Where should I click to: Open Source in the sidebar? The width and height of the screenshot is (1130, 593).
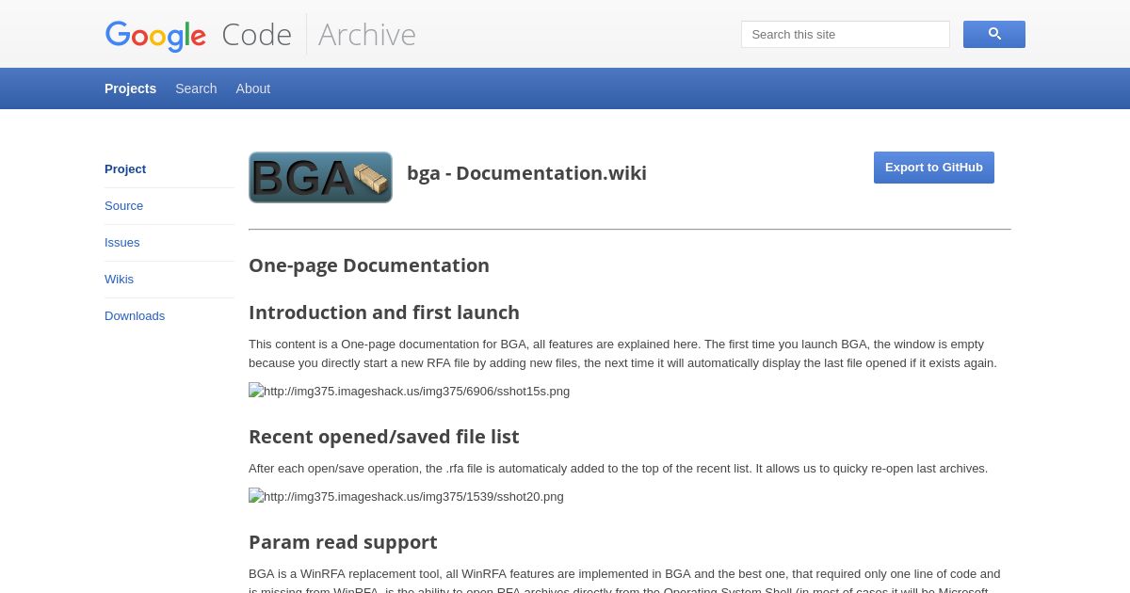click(124, 206)
